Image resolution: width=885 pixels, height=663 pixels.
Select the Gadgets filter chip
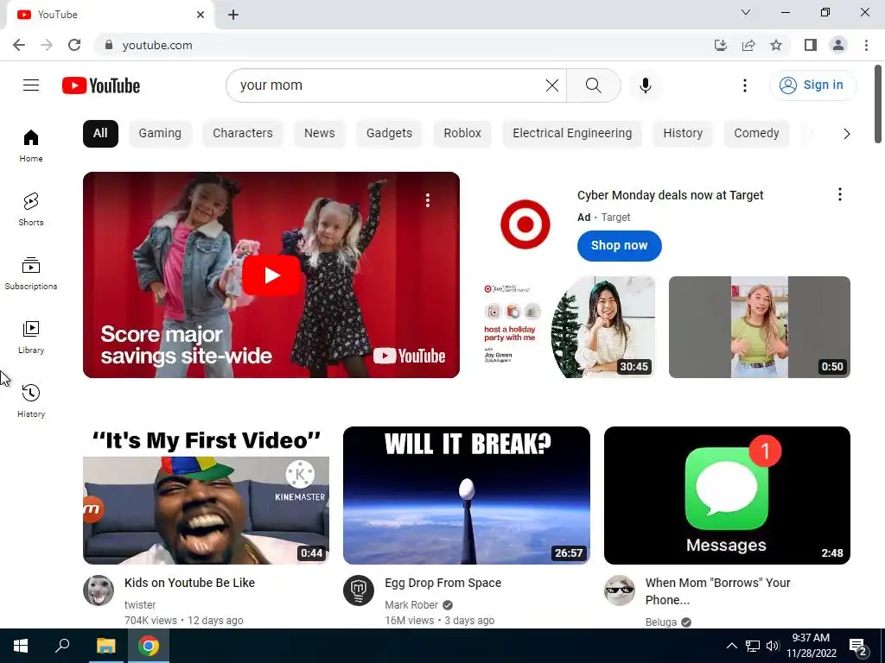pos(389,134)
